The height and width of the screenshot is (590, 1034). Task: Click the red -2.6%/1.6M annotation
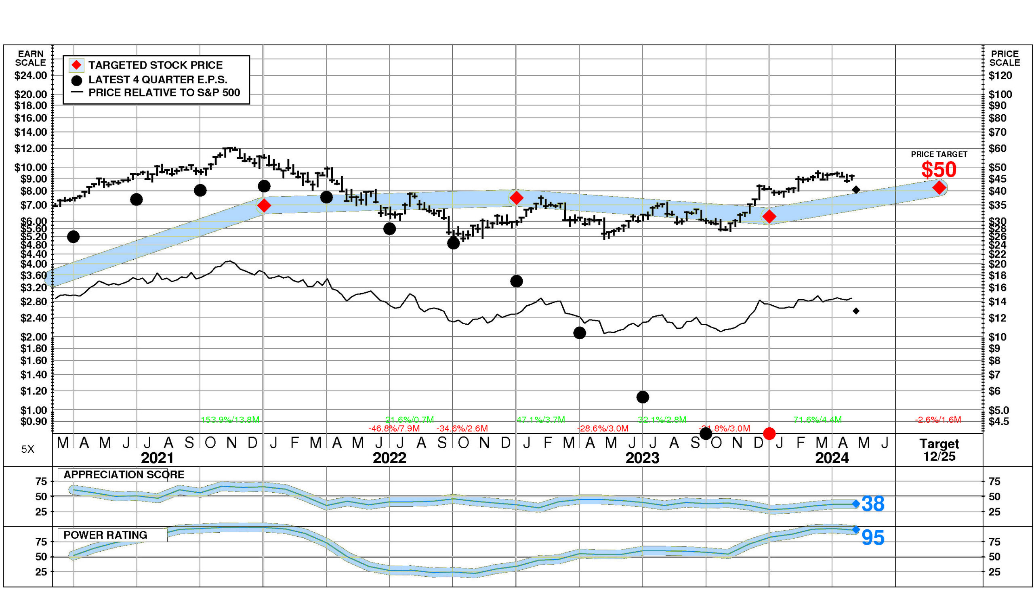(x=937, y=420)
